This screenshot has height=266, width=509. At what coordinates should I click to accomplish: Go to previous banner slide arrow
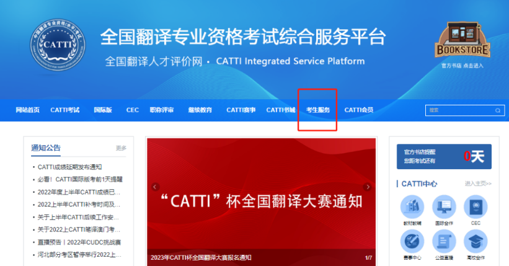[155, 187]
